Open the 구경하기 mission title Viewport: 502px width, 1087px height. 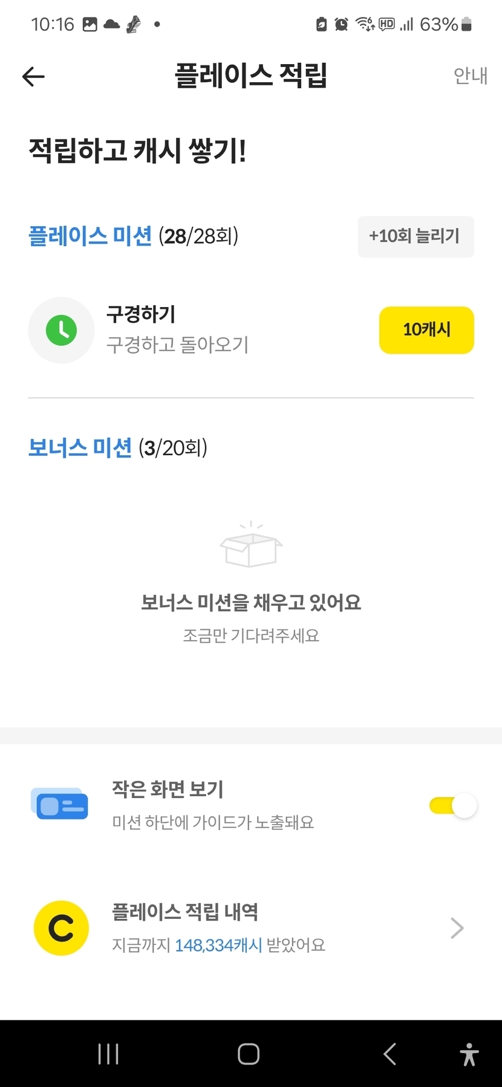coord(141,314)
